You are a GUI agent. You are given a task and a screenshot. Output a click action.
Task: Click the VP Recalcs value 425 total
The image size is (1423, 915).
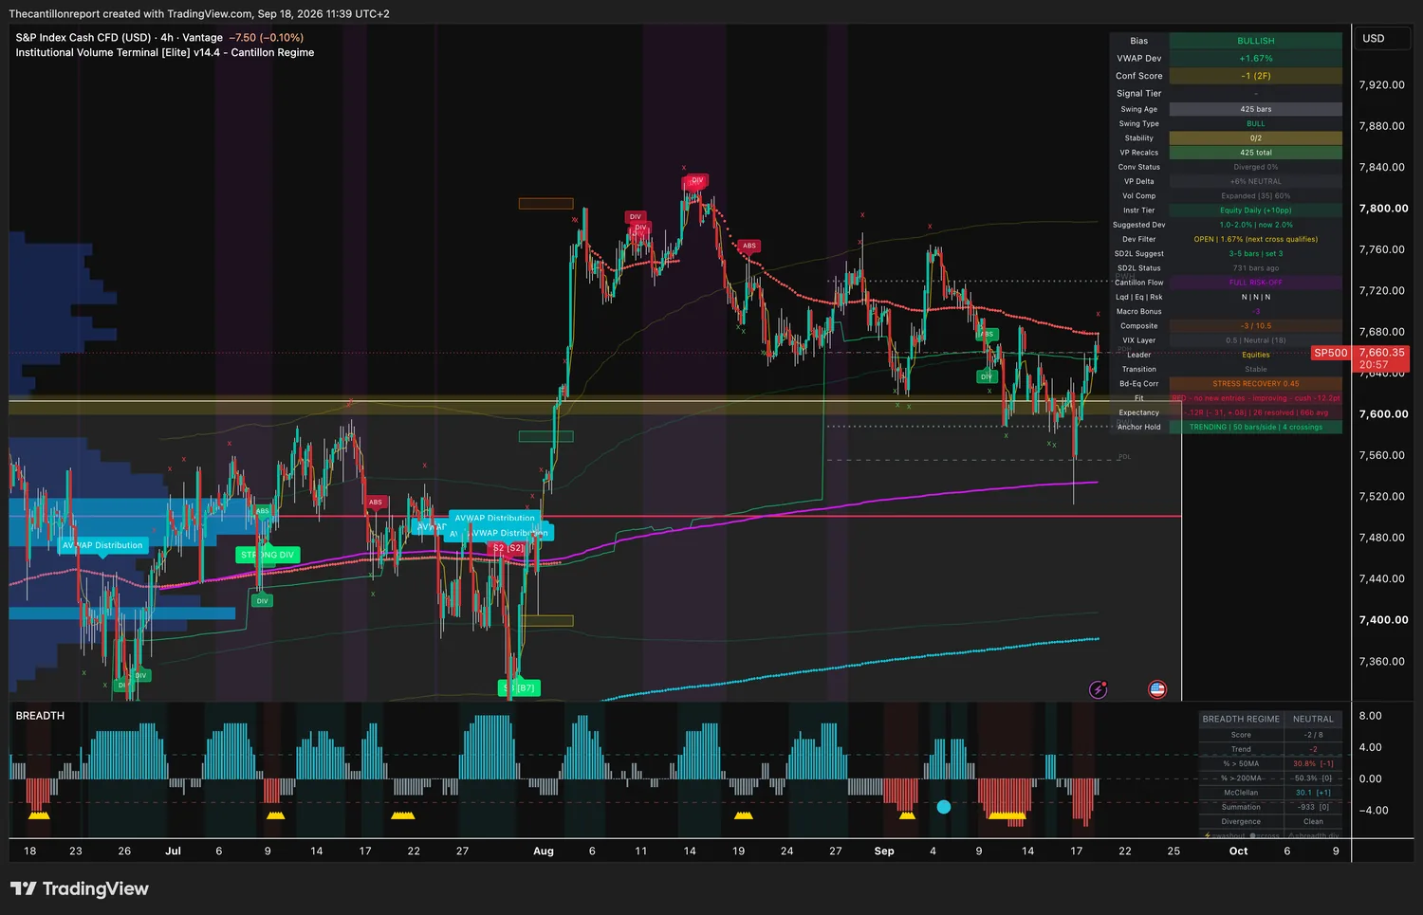1255,153
